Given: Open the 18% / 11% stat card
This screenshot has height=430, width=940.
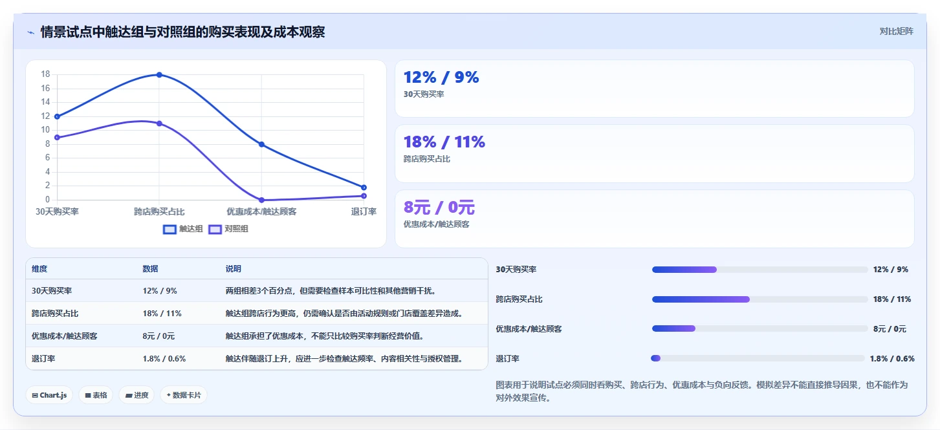Looking at the screenshot, I should (655, 153).
